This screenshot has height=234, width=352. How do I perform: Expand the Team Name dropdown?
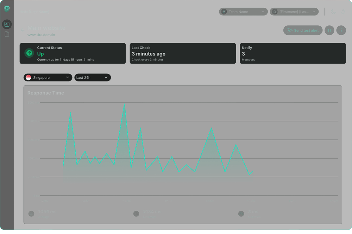click(243, 12)
